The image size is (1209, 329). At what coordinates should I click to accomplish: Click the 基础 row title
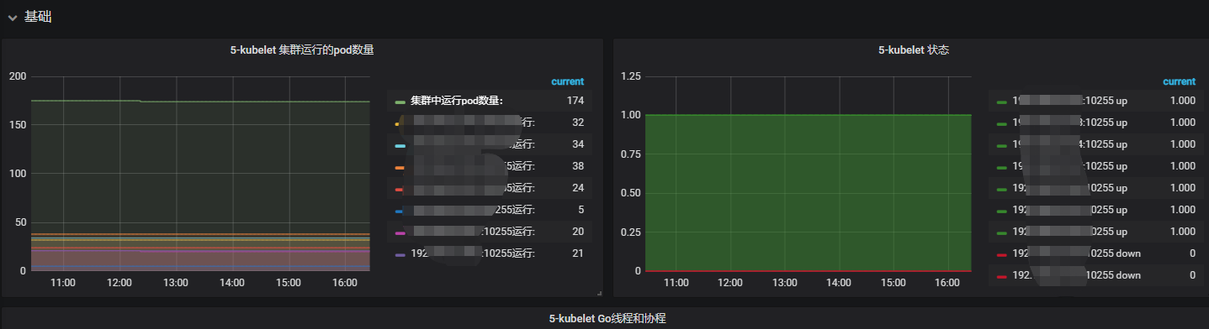pos(38,17)
